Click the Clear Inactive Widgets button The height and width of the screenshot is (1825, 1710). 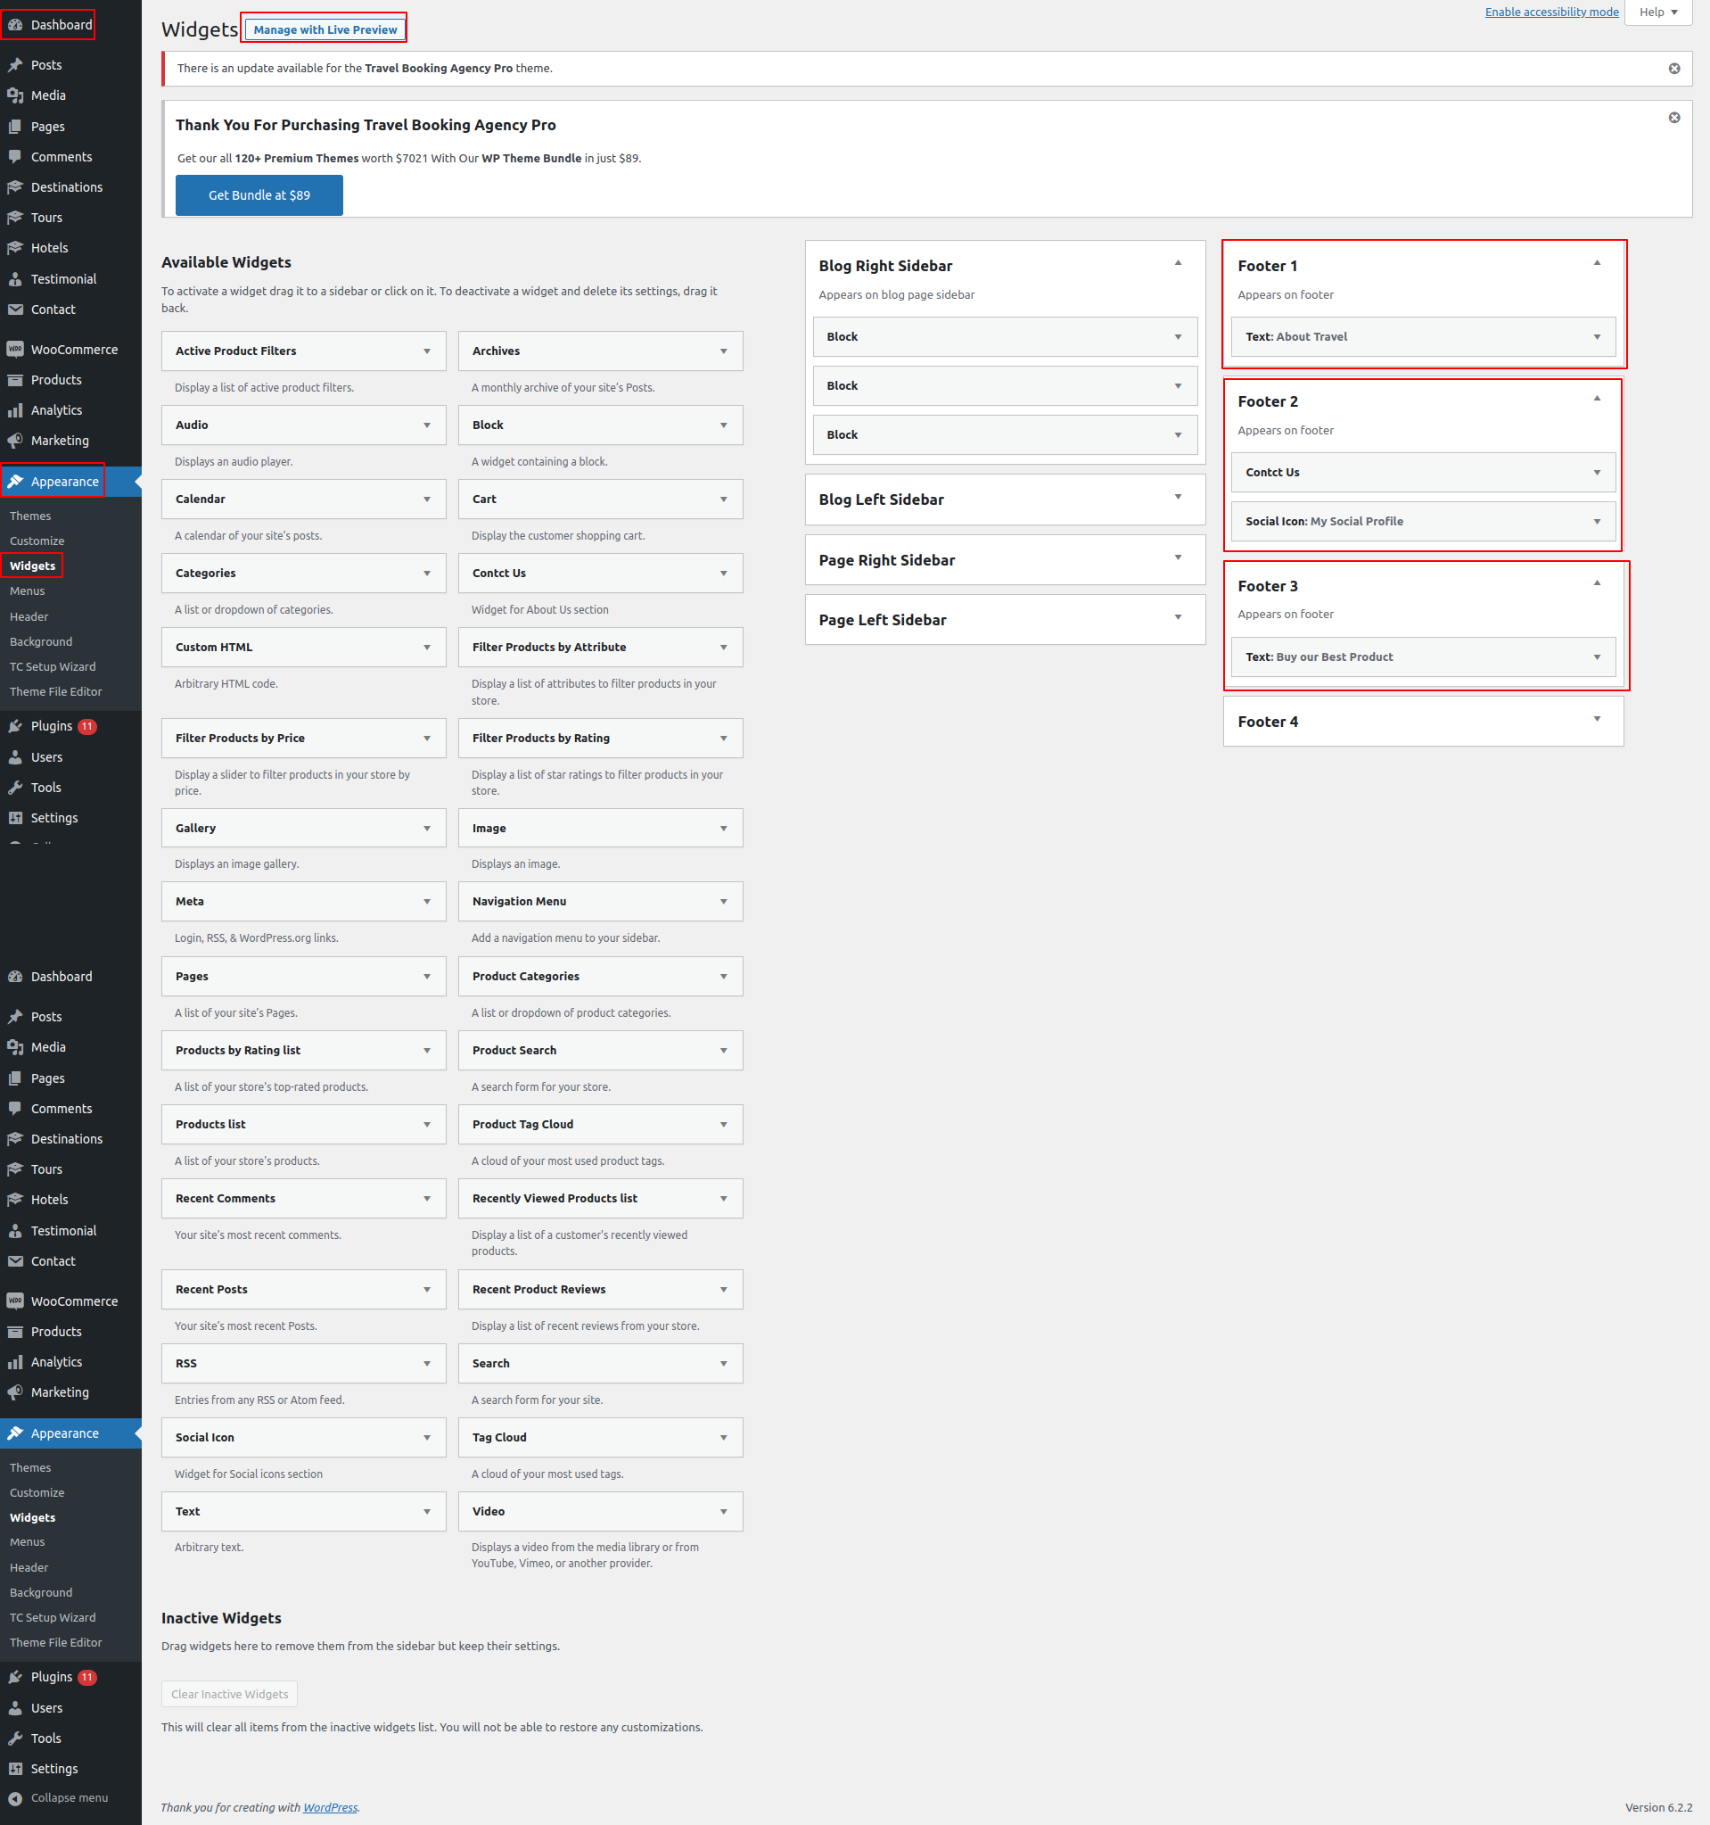tap(229, 1694)
